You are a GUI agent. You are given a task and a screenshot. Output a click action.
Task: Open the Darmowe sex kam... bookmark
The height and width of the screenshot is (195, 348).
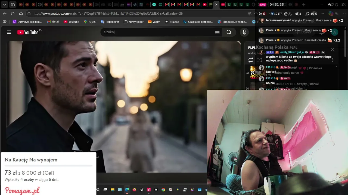(x=27, y=22)
